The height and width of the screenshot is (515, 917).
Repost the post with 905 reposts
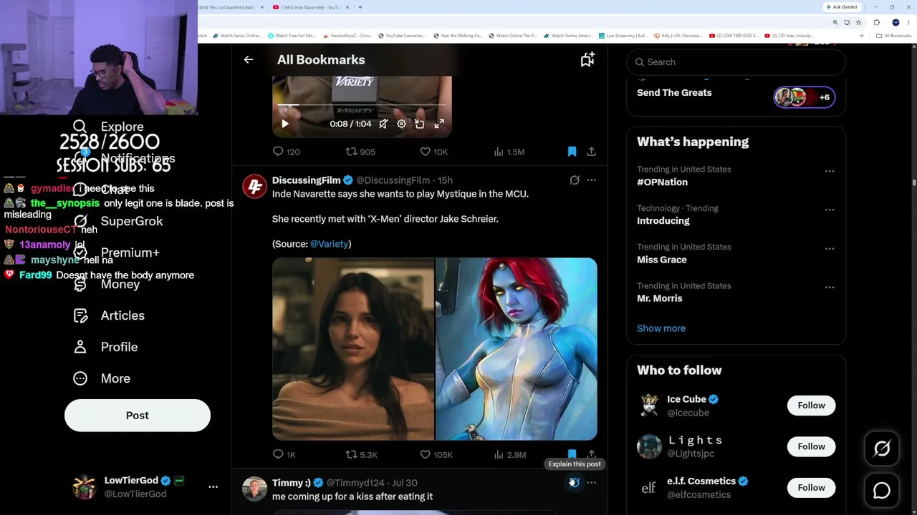pos(360,152)
